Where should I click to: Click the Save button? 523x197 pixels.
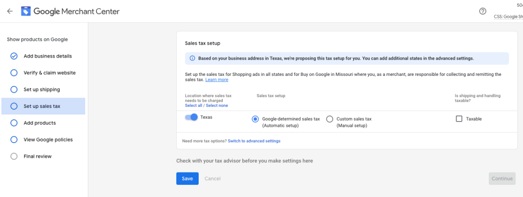187,178
